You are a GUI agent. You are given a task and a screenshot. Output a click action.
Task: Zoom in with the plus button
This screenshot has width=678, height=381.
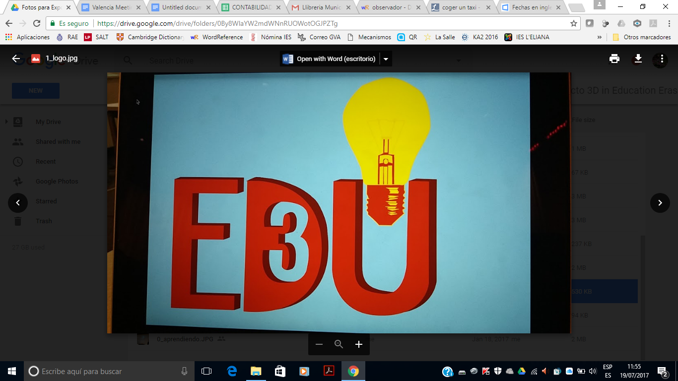[x=359, y=344]
